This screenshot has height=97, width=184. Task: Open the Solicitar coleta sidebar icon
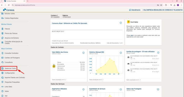point(2,14)
